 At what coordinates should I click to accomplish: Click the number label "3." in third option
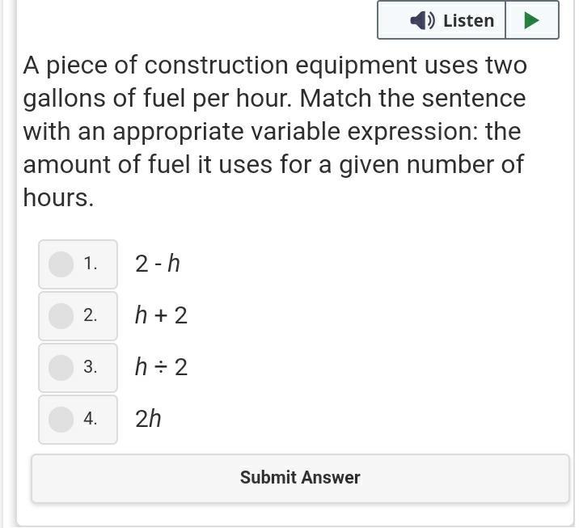pyautogui.click(x=91, y=367)
